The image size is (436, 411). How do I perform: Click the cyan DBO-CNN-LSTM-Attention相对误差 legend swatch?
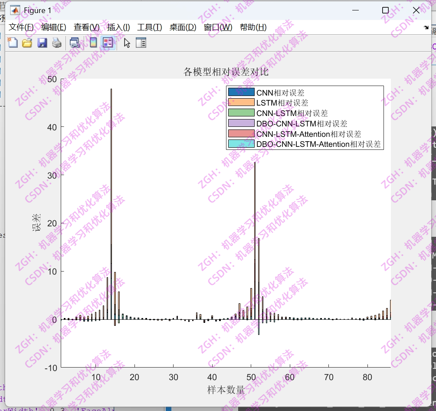click(x=241, y=144)
